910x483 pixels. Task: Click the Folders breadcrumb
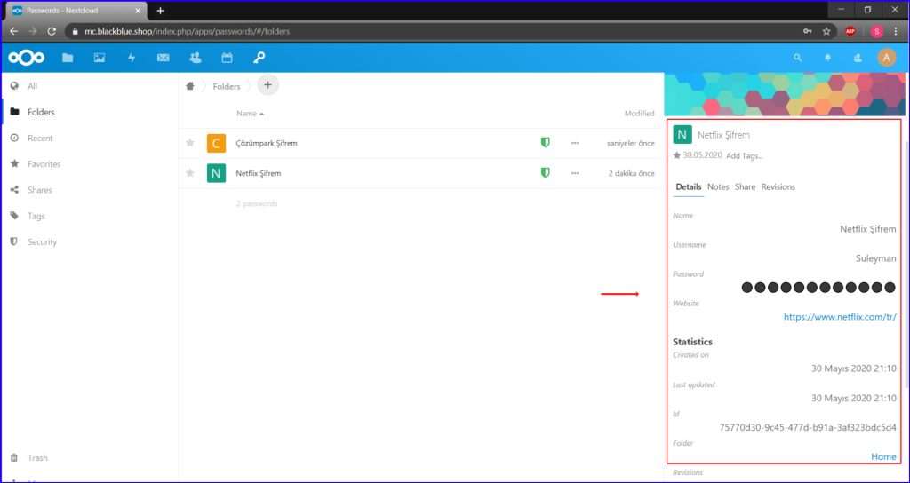[227, 86]
